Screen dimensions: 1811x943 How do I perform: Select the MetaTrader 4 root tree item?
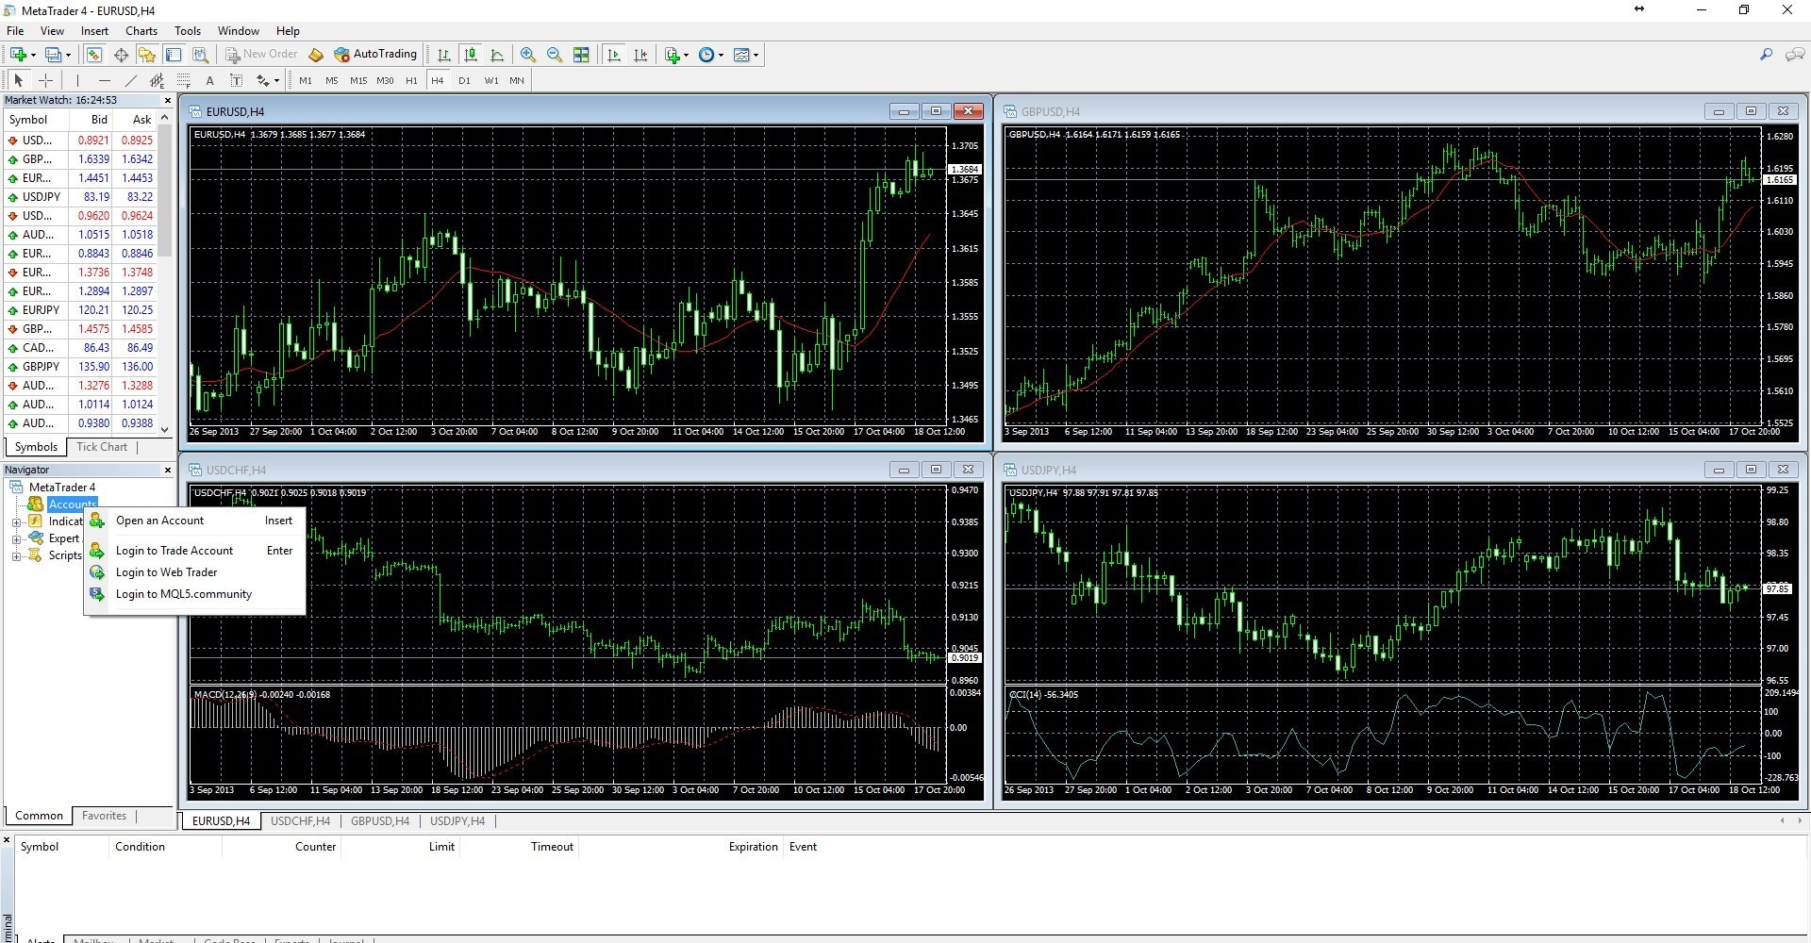coord(62,488)
